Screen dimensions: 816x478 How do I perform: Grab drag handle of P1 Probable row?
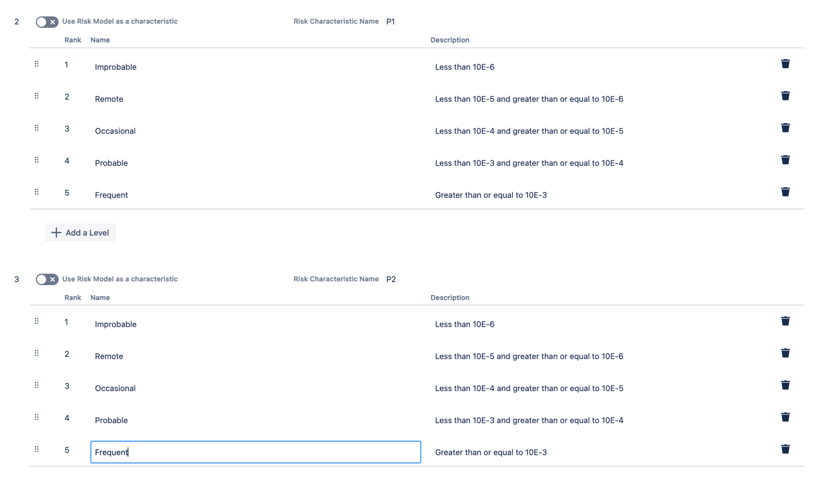click(x=37, y=160)
